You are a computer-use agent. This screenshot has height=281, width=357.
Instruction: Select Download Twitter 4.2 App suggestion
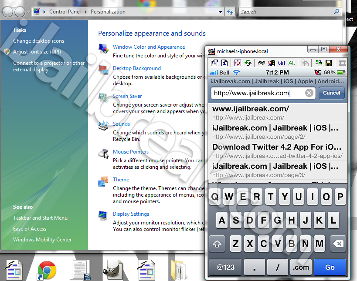[278, 151]
